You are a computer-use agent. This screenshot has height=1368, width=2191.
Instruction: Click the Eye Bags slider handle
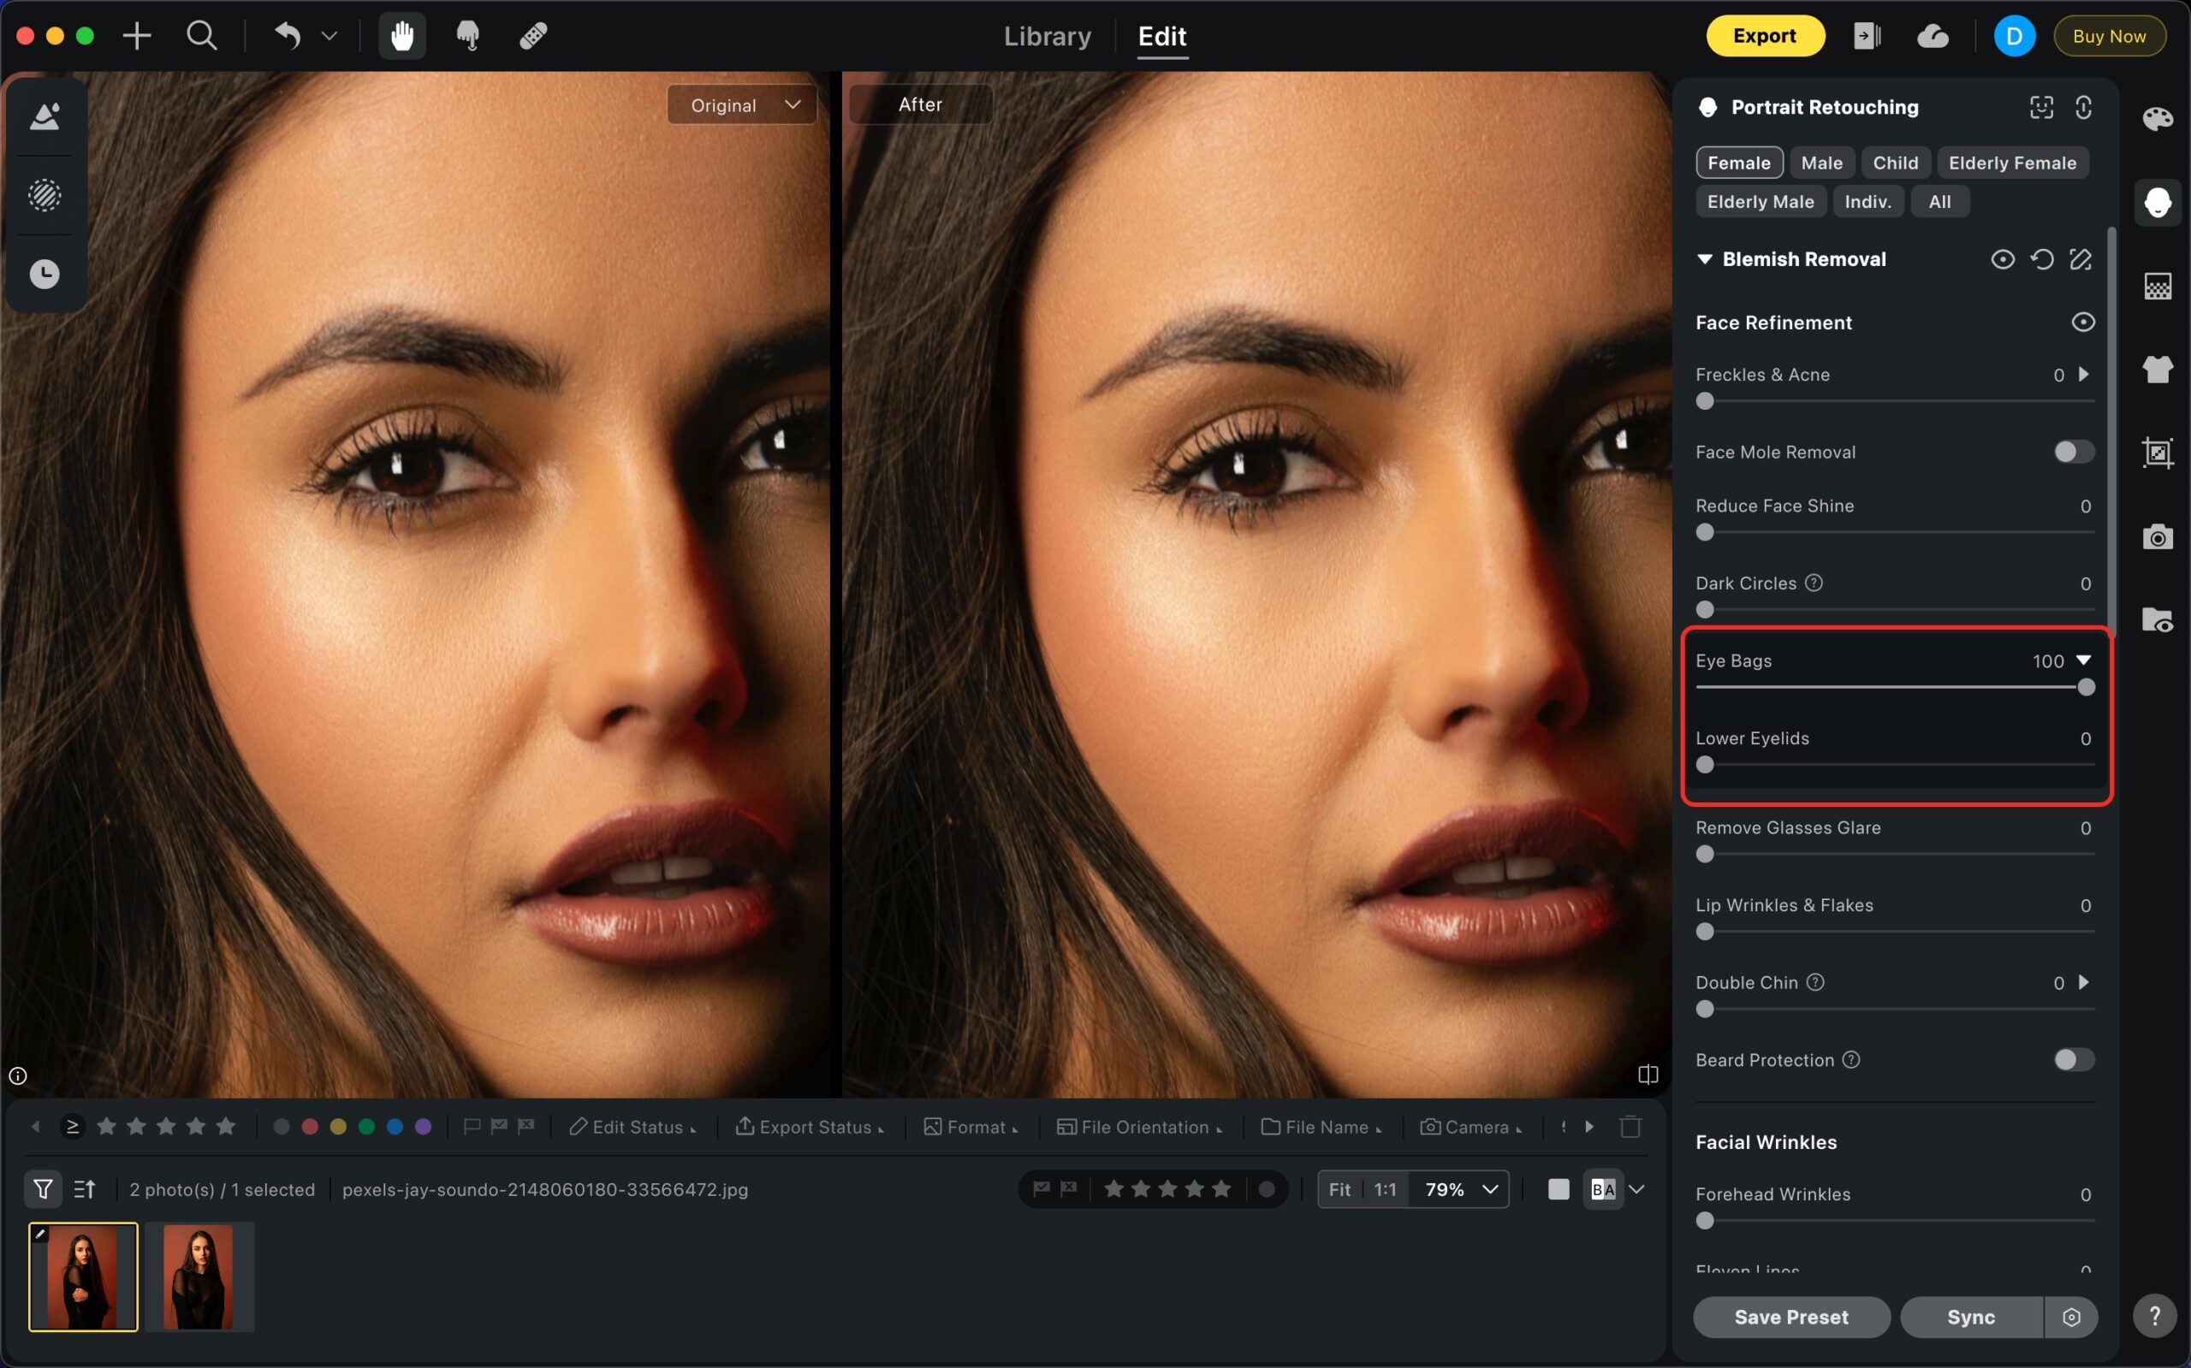point(2086,688)
